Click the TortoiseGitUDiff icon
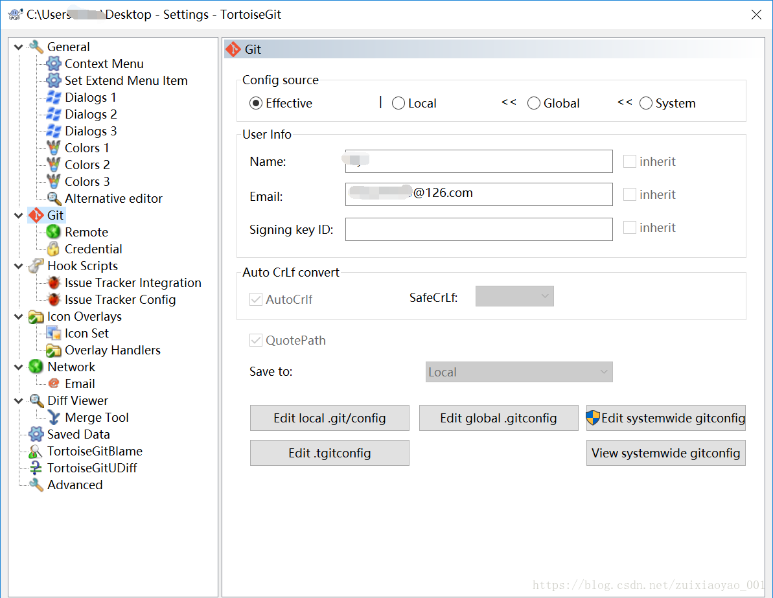This screenshot has height=598, width=773. point(36,468)
